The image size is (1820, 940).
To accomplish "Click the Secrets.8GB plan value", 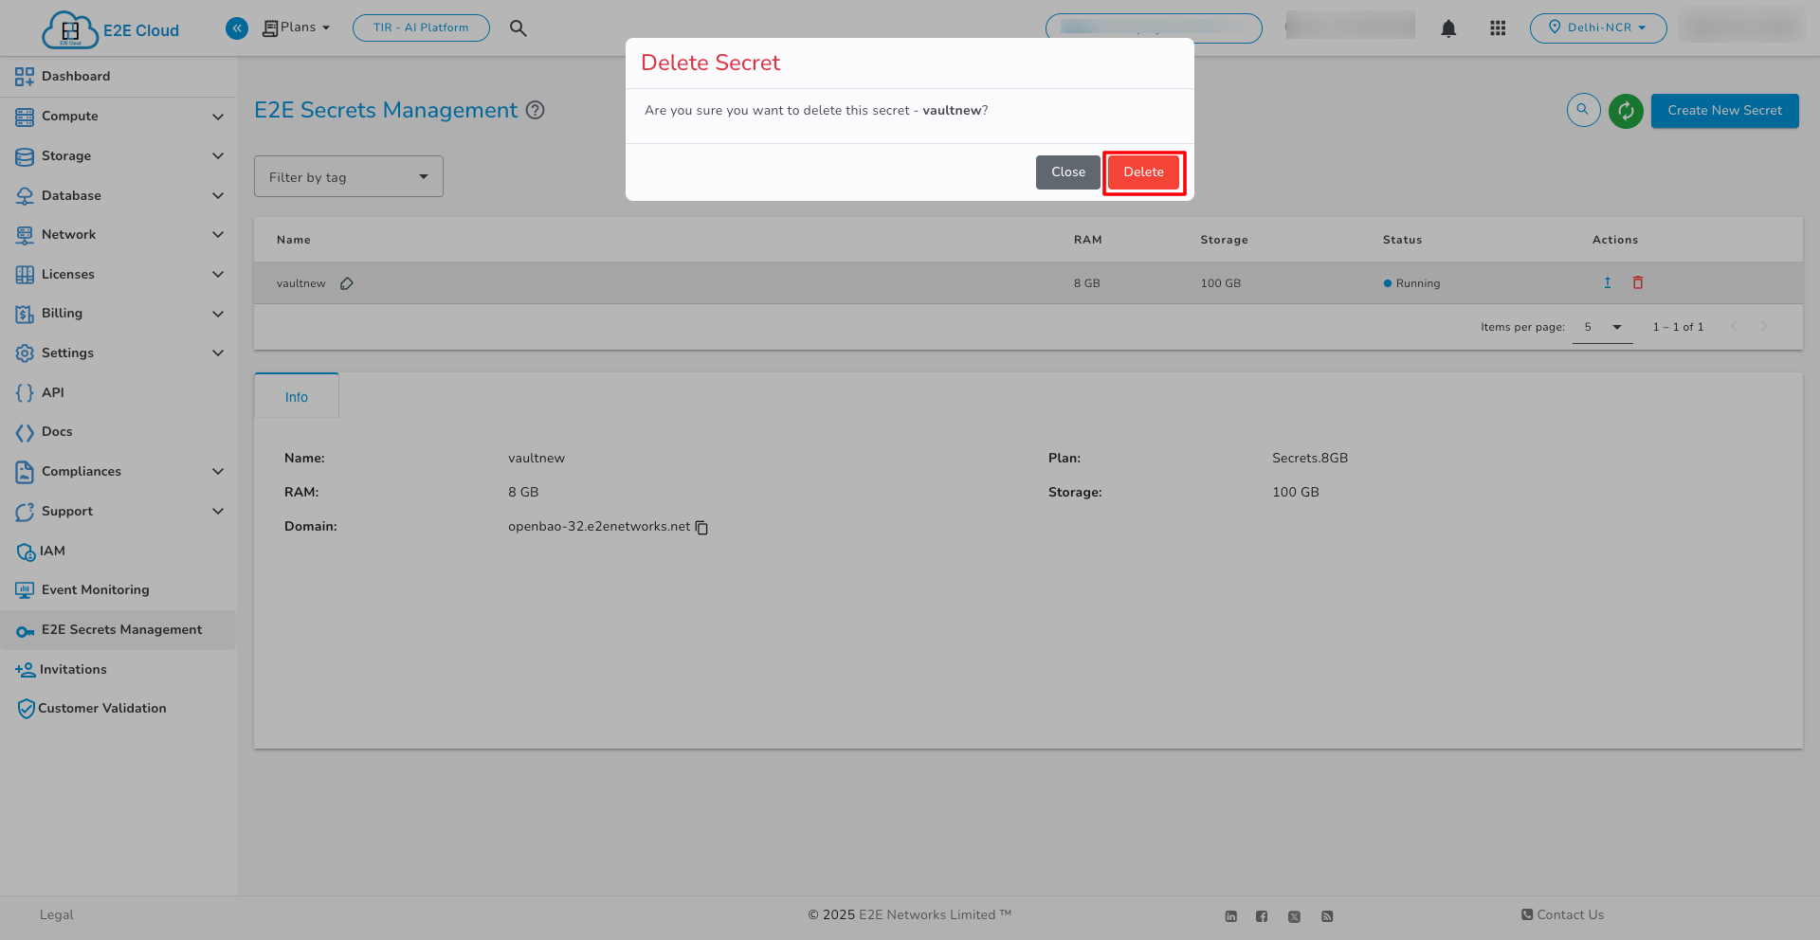I will [x=1310, y=459].
